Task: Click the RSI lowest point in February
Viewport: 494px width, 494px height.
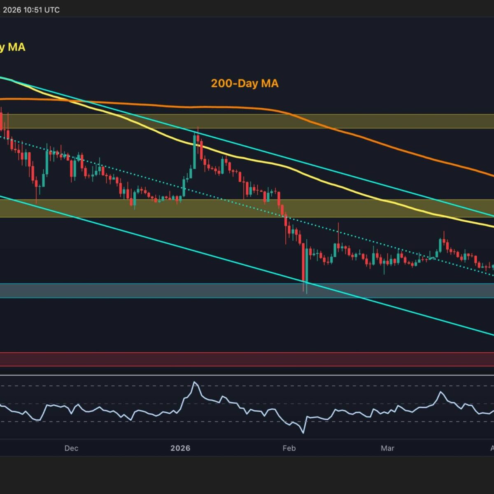Action: [303, 432]
